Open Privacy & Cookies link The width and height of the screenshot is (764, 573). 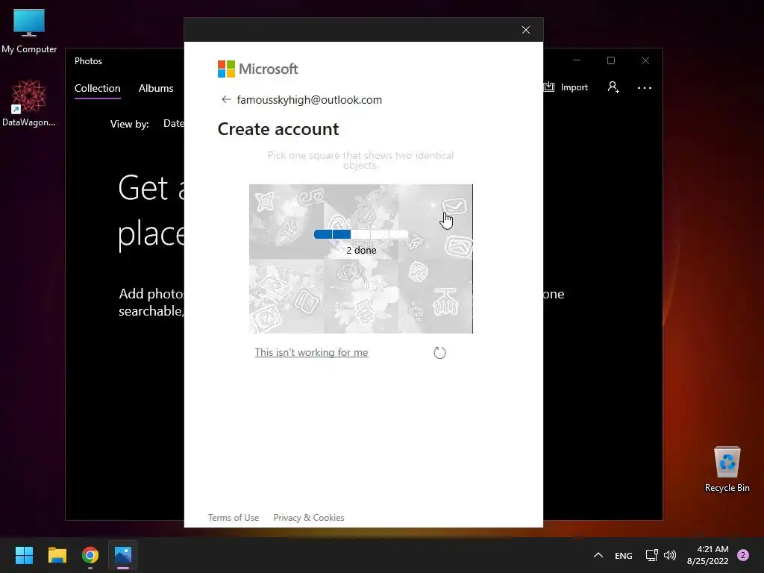pyautogui.click(x=309, y=518)
